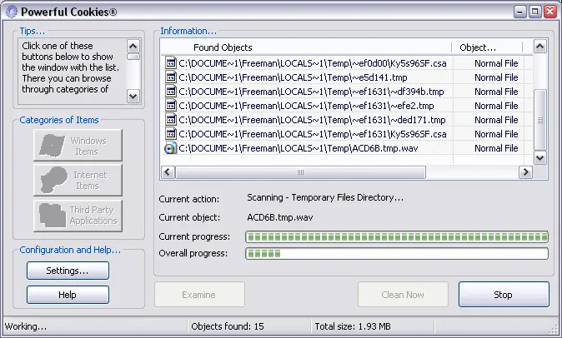Click the Powerful Cookies title bar app icon
Image resolution: width=562 pixels, height=338 pixels.
click(12, 12)
